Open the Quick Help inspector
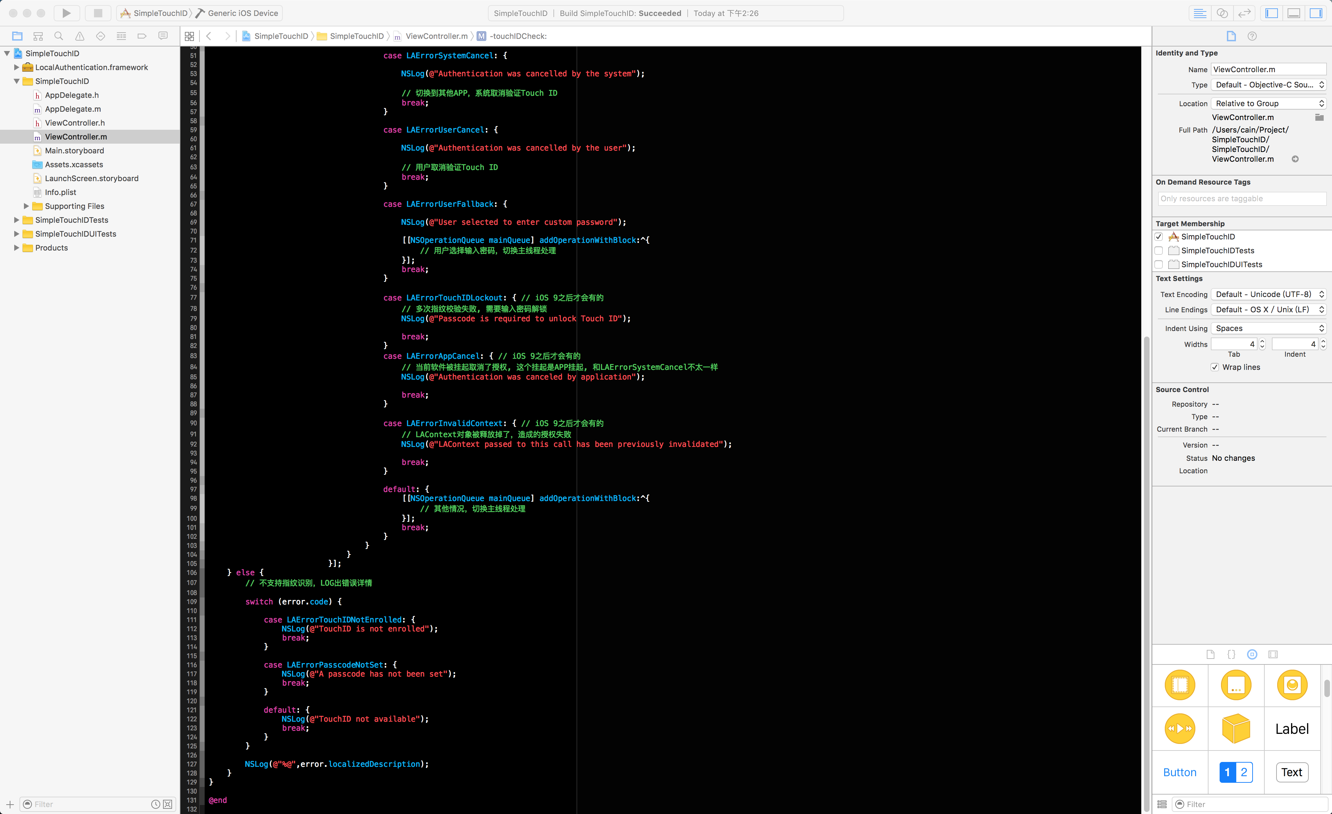The width and height of the screenshot is (1332, 814). coord(1252,36)
